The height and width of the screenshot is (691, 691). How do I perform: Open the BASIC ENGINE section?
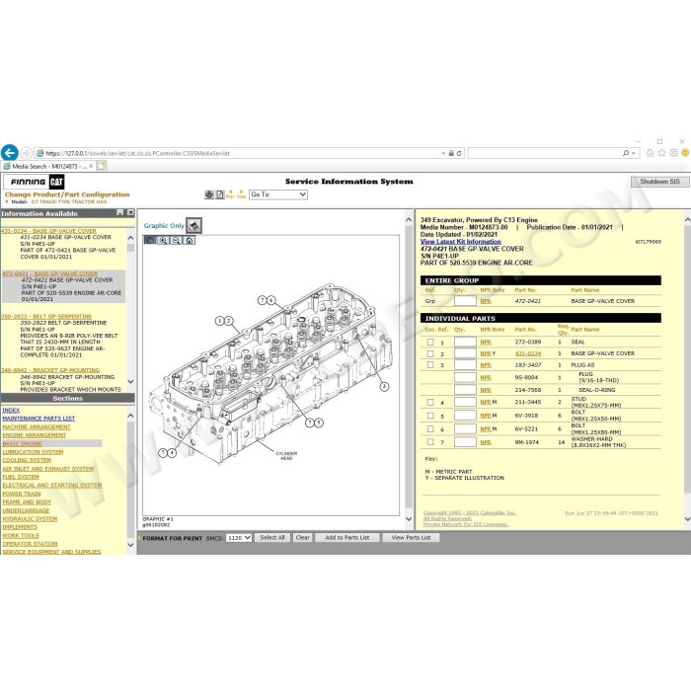pos(22,443)
